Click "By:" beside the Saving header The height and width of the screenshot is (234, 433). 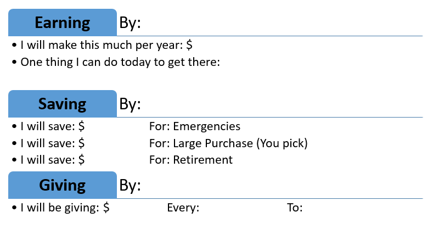130,104
